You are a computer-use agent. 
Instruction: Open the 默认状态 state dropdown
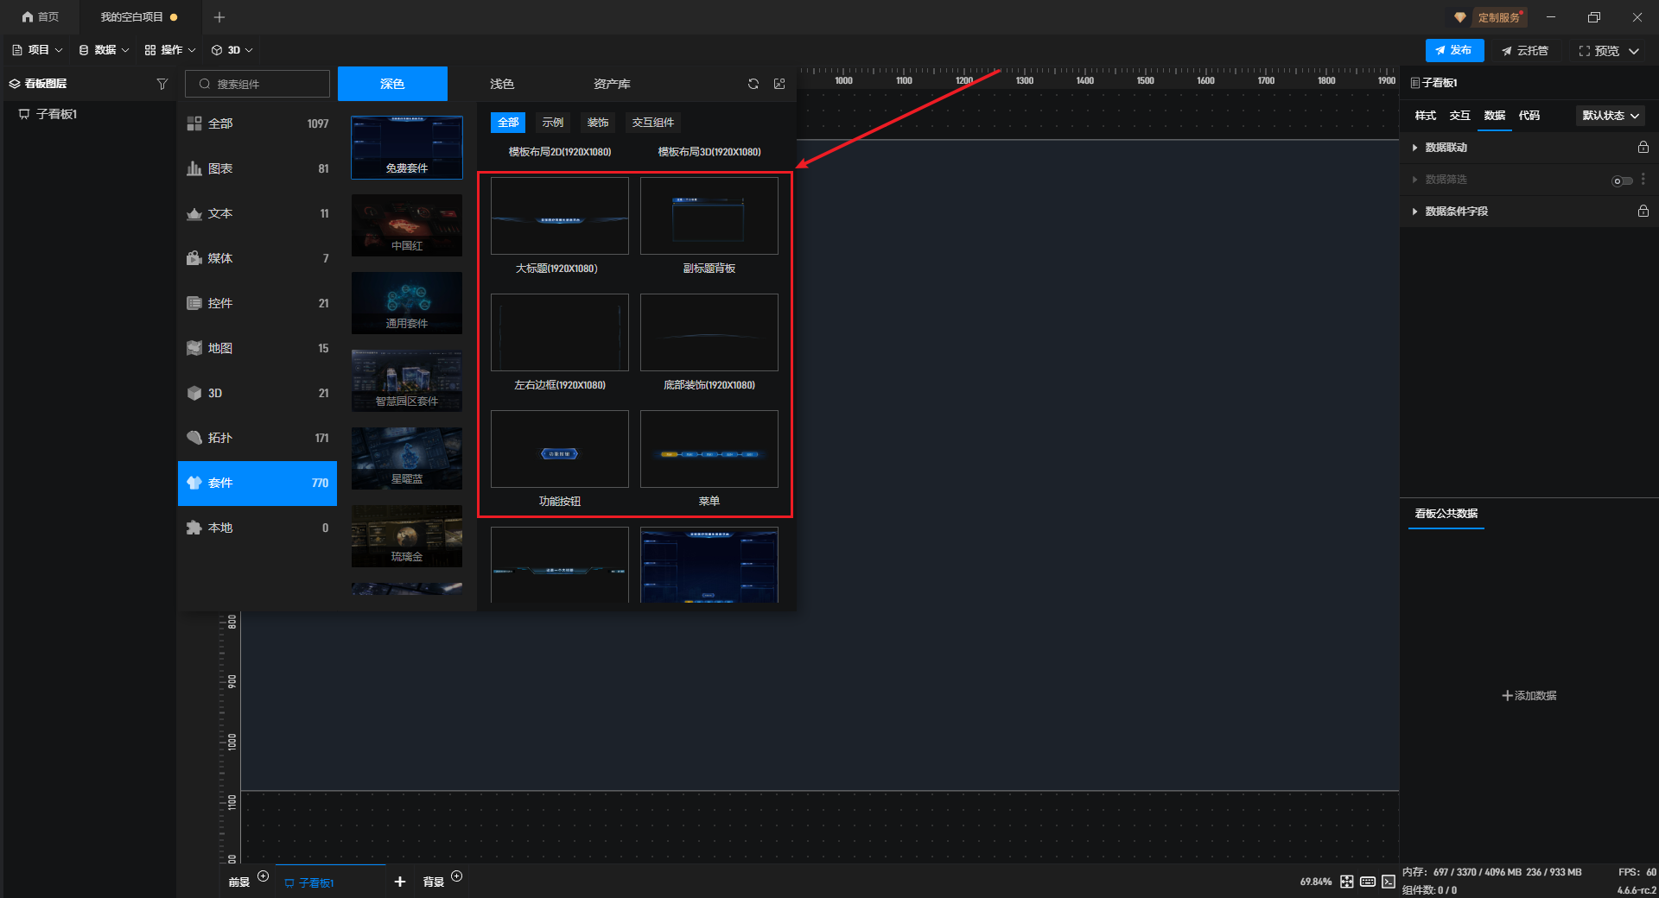[x=1611, y=116]
